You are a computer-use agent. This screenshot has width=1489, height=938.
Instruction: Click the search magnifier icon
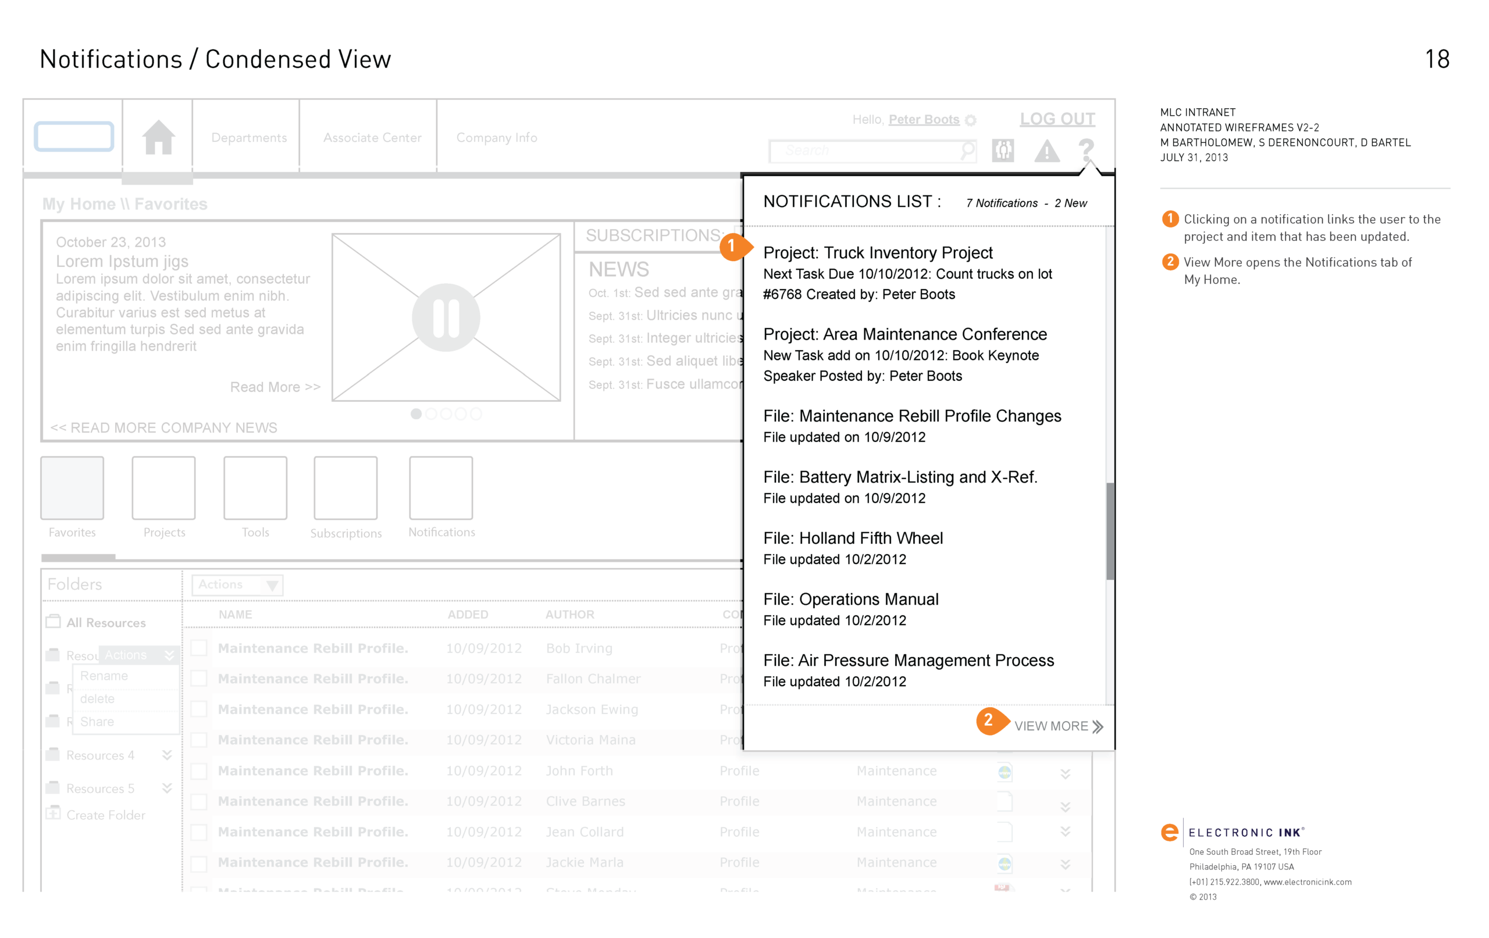pyautogui.click(x=967, y=150)
